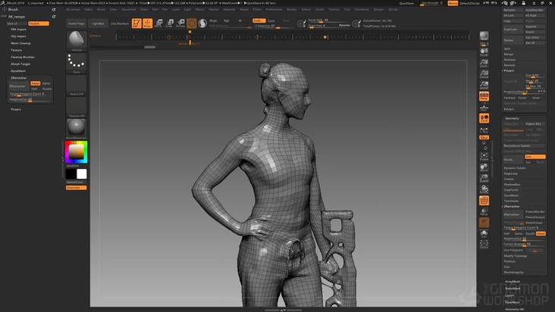The height and width of the screenshot is (312, 555).
Task: Click the LightBox button
Action: 98,23
